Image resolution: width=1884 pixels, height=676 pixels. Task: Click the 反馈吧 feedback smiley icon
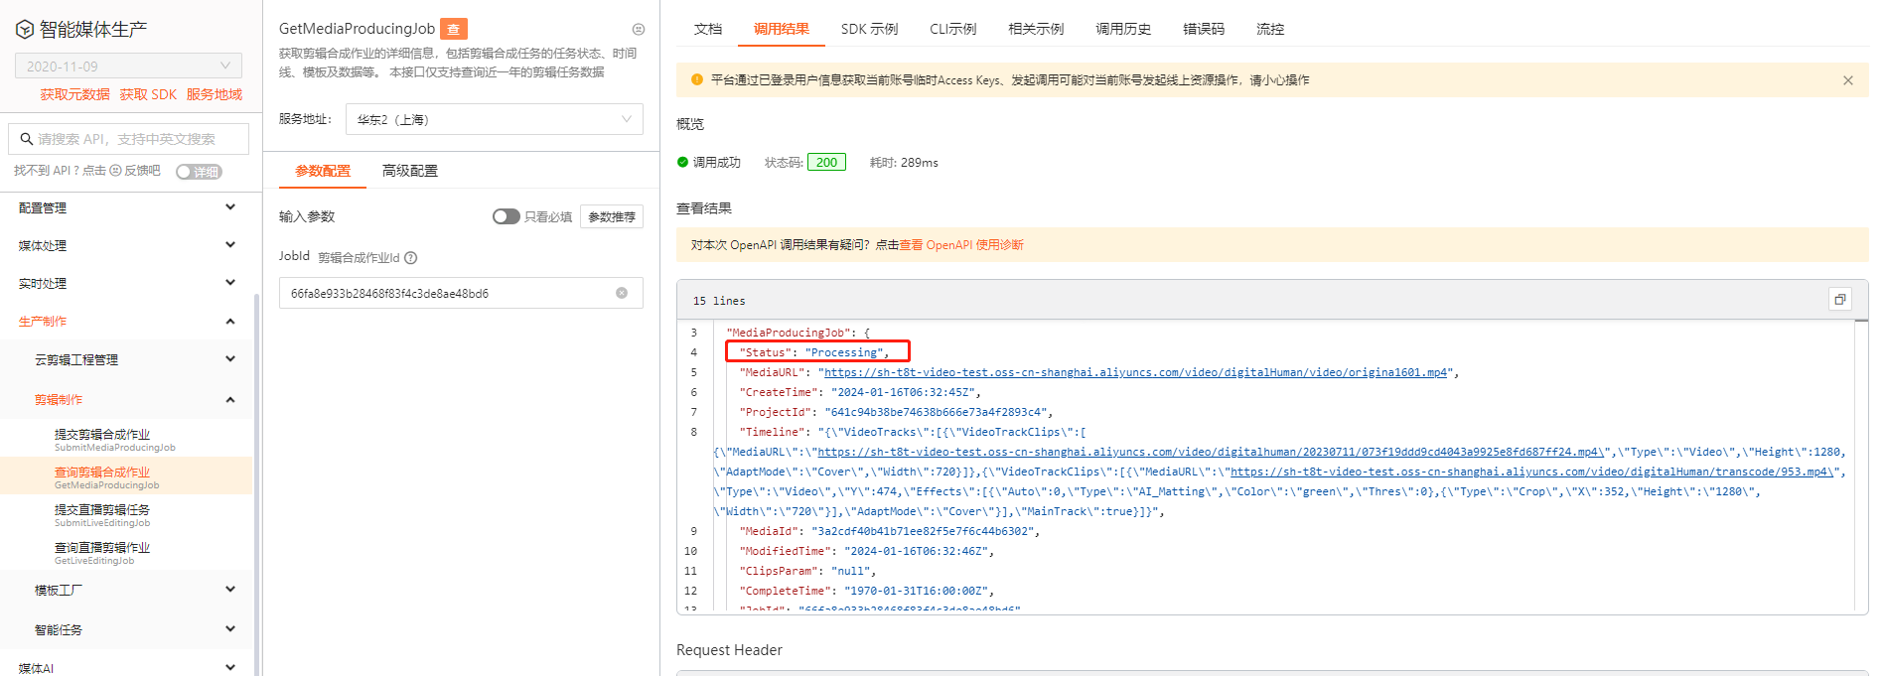tap(115, 171)
